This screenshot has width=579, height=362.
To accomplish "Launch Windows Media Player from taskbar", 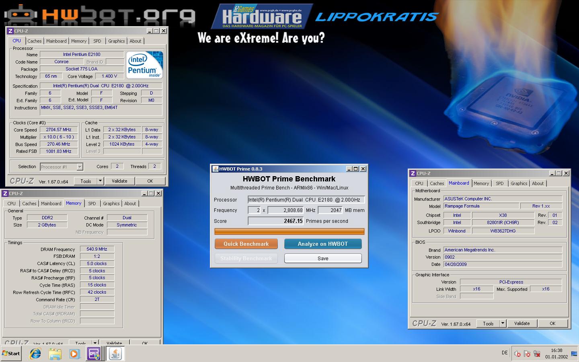I will pos(74,354).
